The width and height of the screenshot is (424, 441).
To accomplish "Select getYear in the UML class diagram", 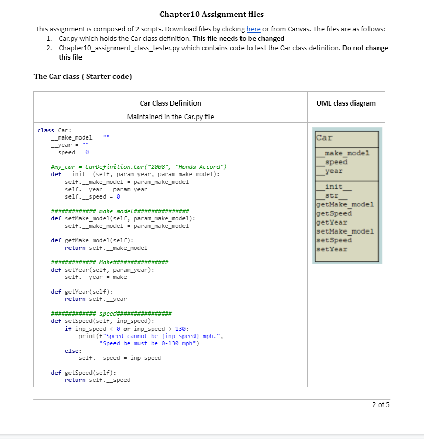I will [329, 222].
